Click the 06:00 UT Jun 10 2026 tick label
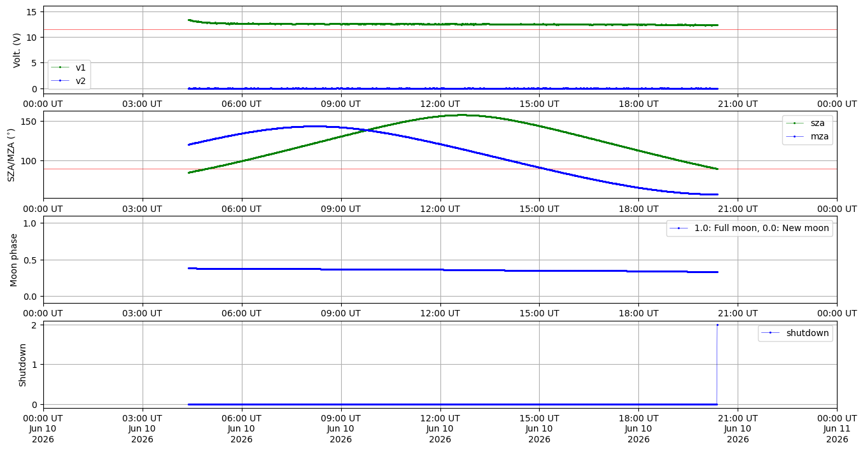 241,428
